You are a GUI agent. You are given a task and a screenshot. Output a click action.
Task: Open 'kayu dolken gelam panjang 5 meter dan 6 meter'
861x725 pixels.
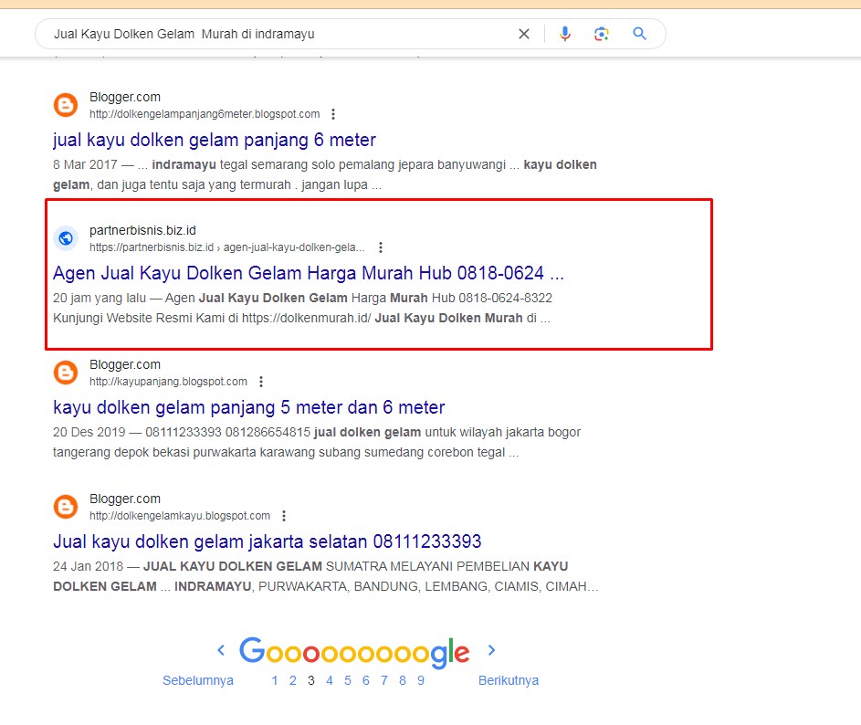(248, 407)
